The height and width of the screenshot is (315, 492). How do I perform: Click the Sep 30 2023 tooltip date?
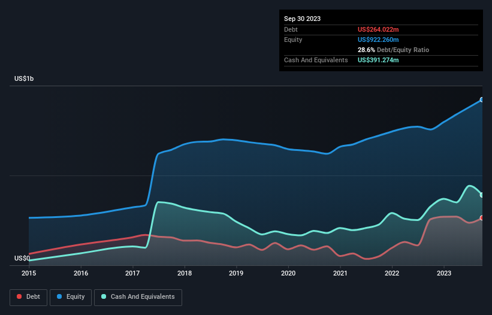pyautogui.click(x=302, y=19)
